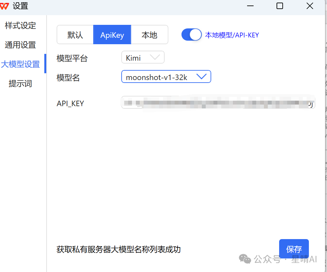Close the 设置 window
Screen dimensions: 327x272
coord(310,6)
